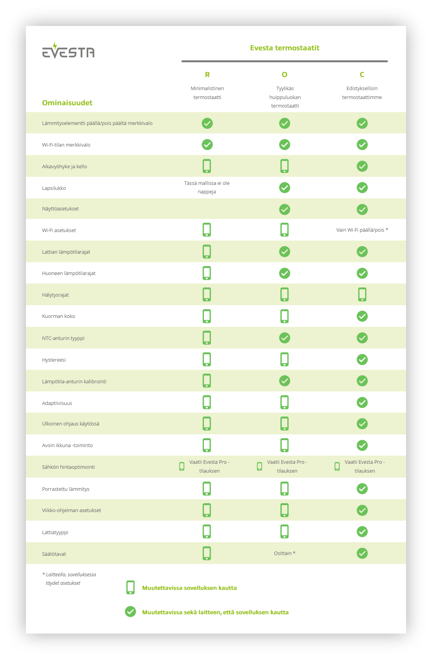Click phone icon for Hystereesi in O column
432x661 pixels.
[285, 359]
